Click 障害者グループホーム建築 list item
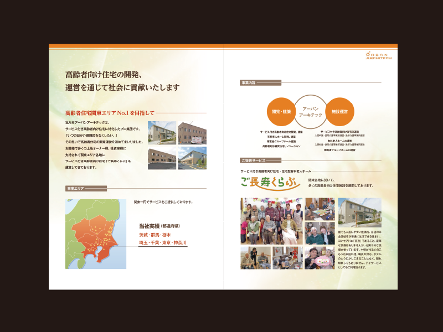The height and width of the screenshot is (332, 443). click(281, 142)
